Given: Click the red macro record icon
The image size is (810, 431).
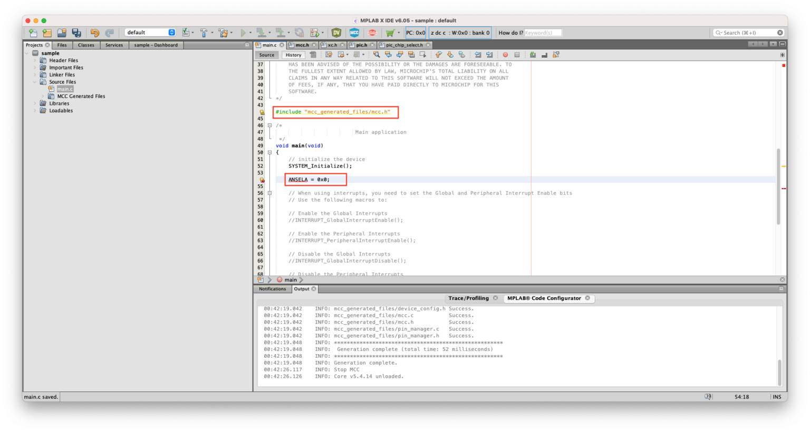Looking at the screenshot, I should point(505,55).
